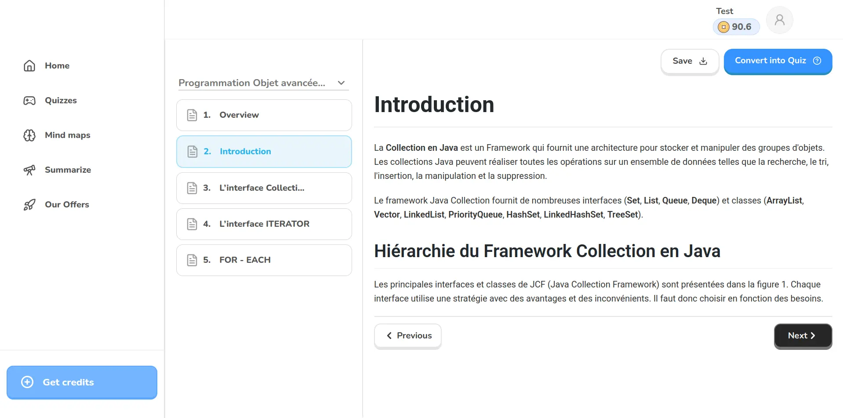Select chapter 2 Introduction
Viewport: 843px width, 418px height.
264,152
